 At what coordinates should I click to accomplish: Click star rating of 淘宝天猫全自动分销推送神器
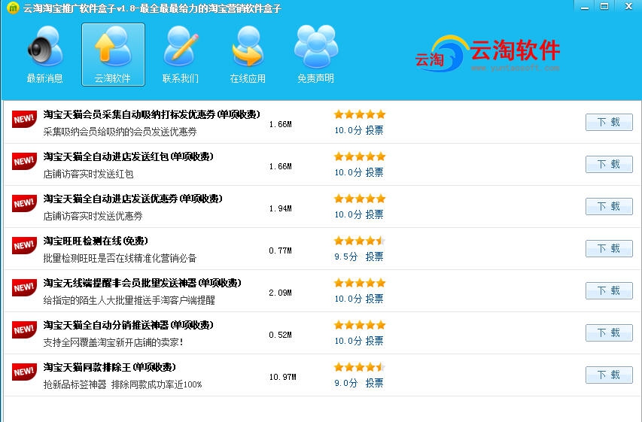tap(360, 325)
